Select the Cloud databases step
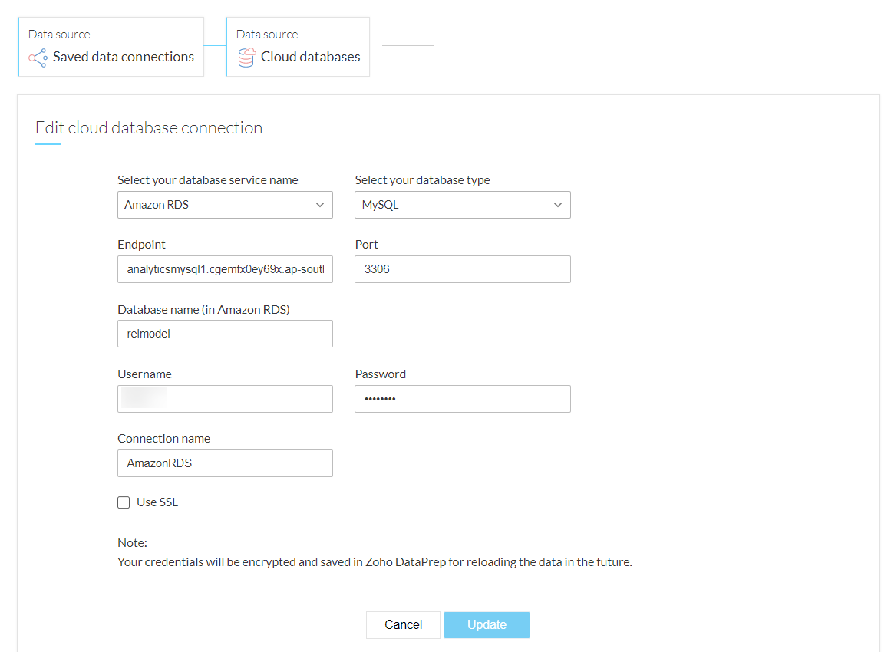 [298, 48]
